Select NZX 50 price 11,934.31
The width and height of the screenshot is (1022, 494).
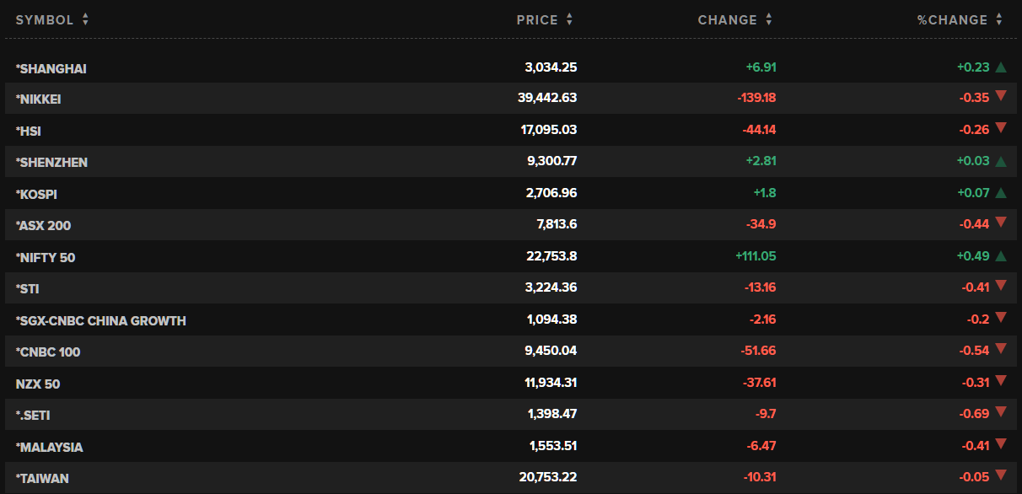point(551,383)
